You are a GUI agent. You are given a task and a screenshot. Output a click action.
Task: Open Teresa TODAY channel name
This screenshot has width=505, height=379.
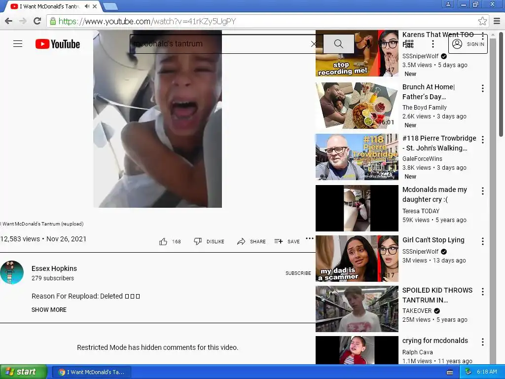pos(421,211)
